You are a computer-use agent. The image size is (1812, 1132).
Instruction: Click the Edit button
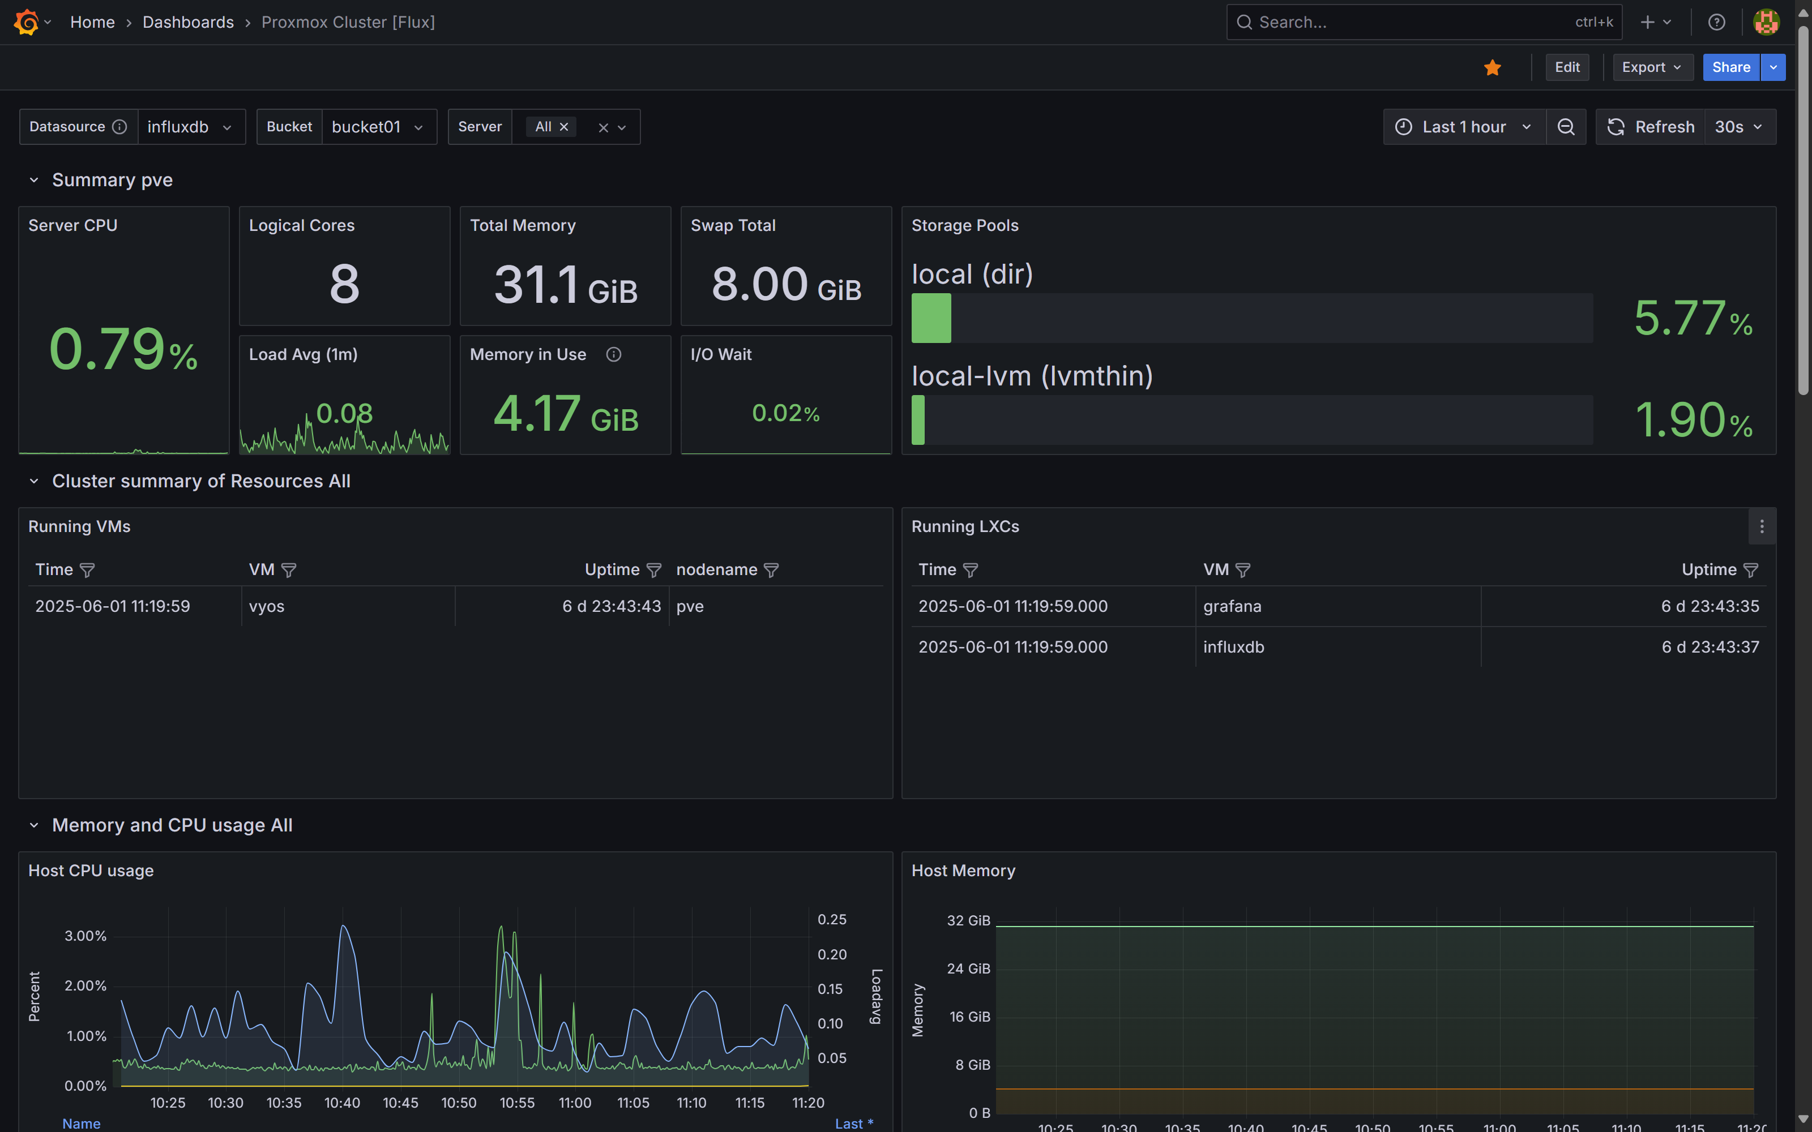(x=1566, y=67)
